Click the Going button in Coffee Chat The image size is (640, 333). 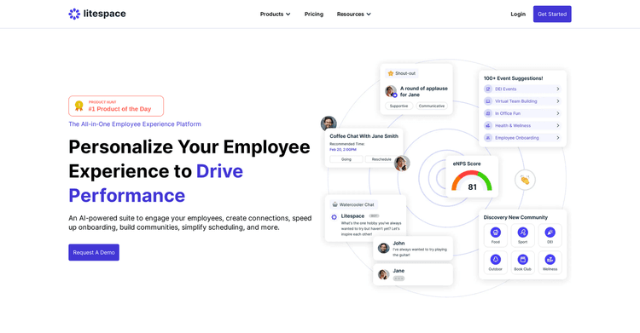coord(346,159)
